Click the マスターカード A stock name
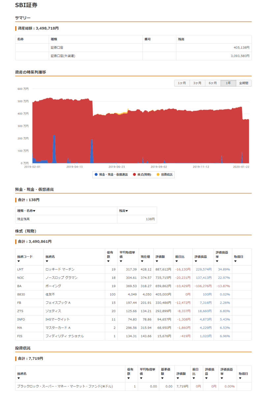The image size is (266, 396). [58, 328]
